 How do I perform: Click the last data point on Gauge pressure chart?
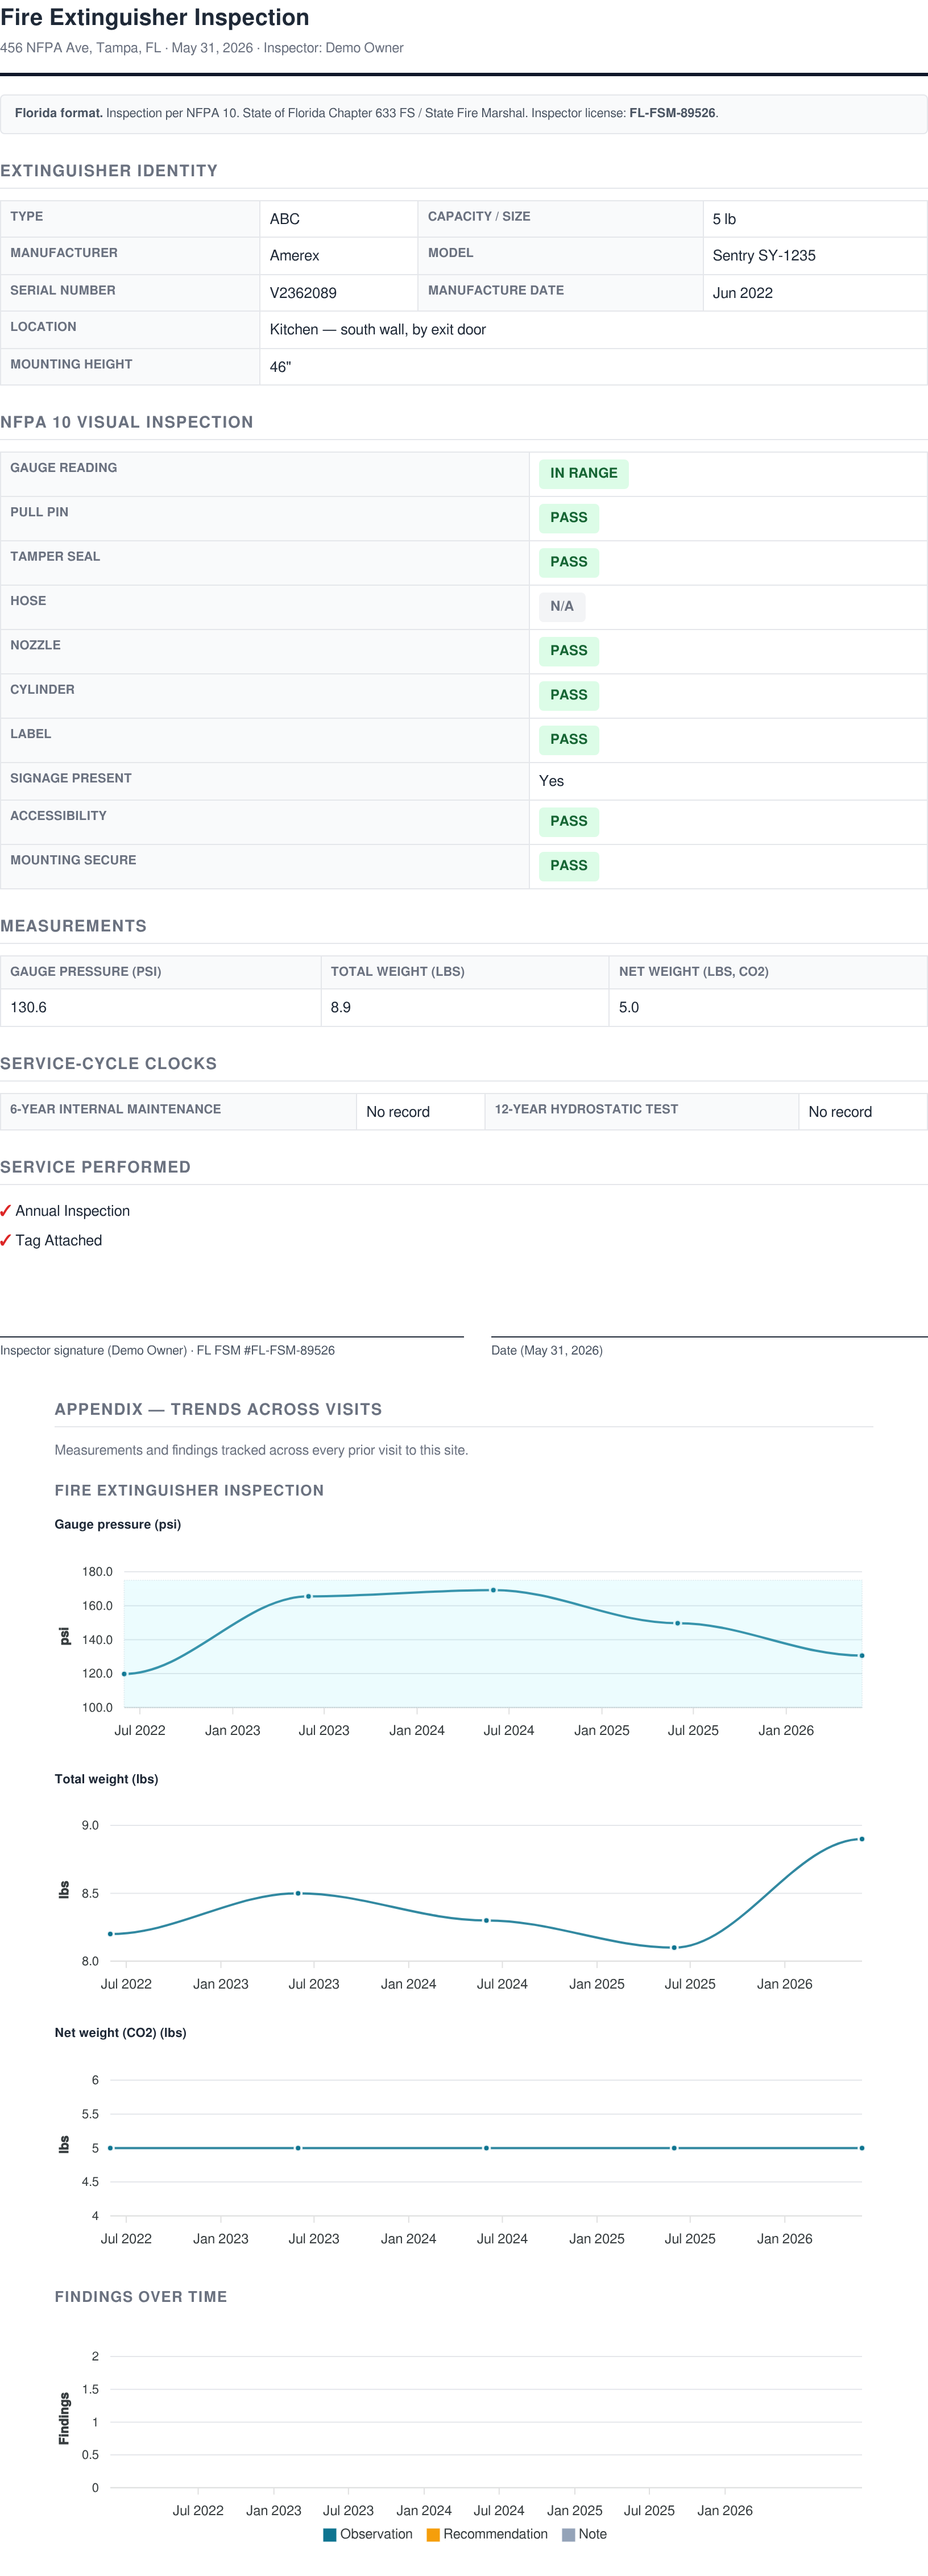[x=861, y=1656]
